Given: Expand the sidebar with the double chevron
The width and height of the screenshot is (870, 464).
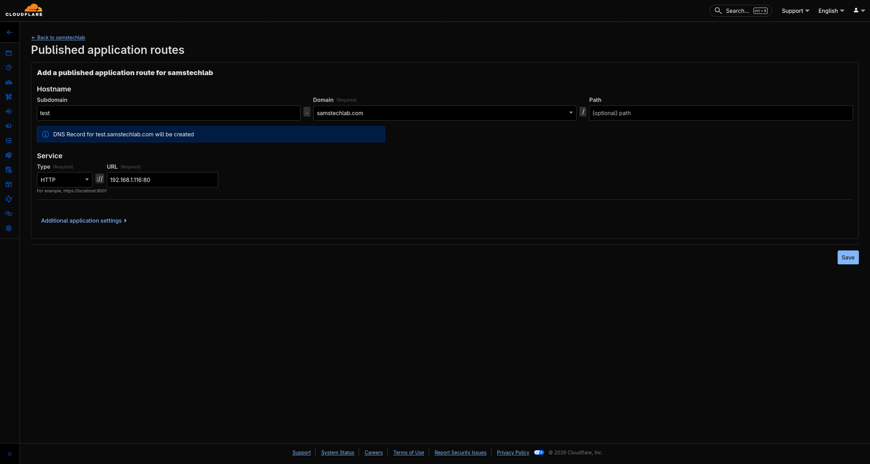Looking at the screenshot, I should 10,454.
